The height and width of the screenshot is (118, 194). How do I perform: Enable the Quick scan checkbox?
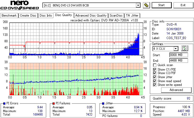pos(155,65)
